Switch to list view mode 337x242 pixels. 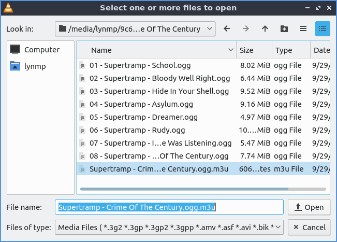[x=303, y=29]
